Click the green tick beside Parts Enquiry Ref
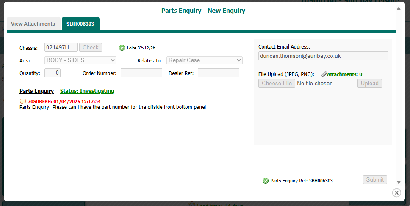 [x=266, y=181]
